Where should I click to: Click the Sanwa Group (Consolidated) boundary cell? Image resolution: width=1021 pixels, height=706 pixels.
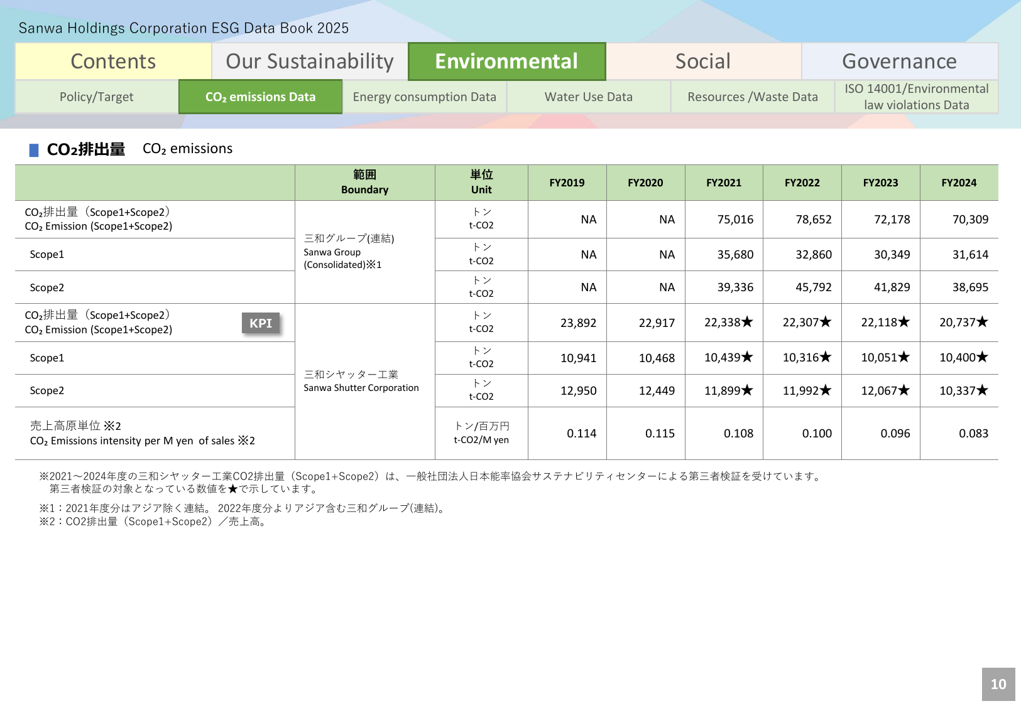364,252
